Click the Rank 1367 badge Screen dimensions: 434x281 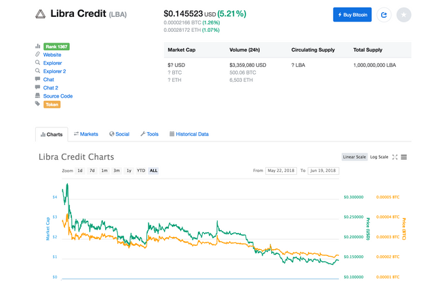(56, 47)
